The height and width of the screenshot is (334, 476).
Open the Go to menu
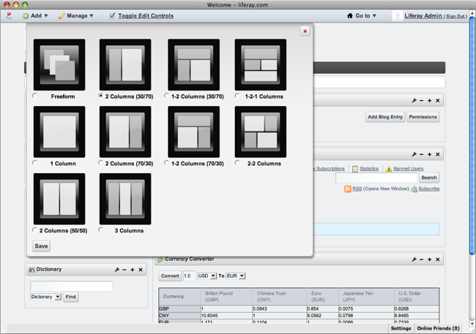click(x=362, y=16)
